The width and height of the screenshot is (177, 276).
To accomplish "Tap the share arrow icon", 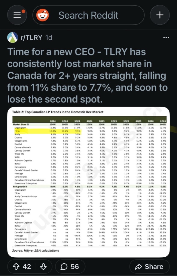I will (x=138, y=267).
